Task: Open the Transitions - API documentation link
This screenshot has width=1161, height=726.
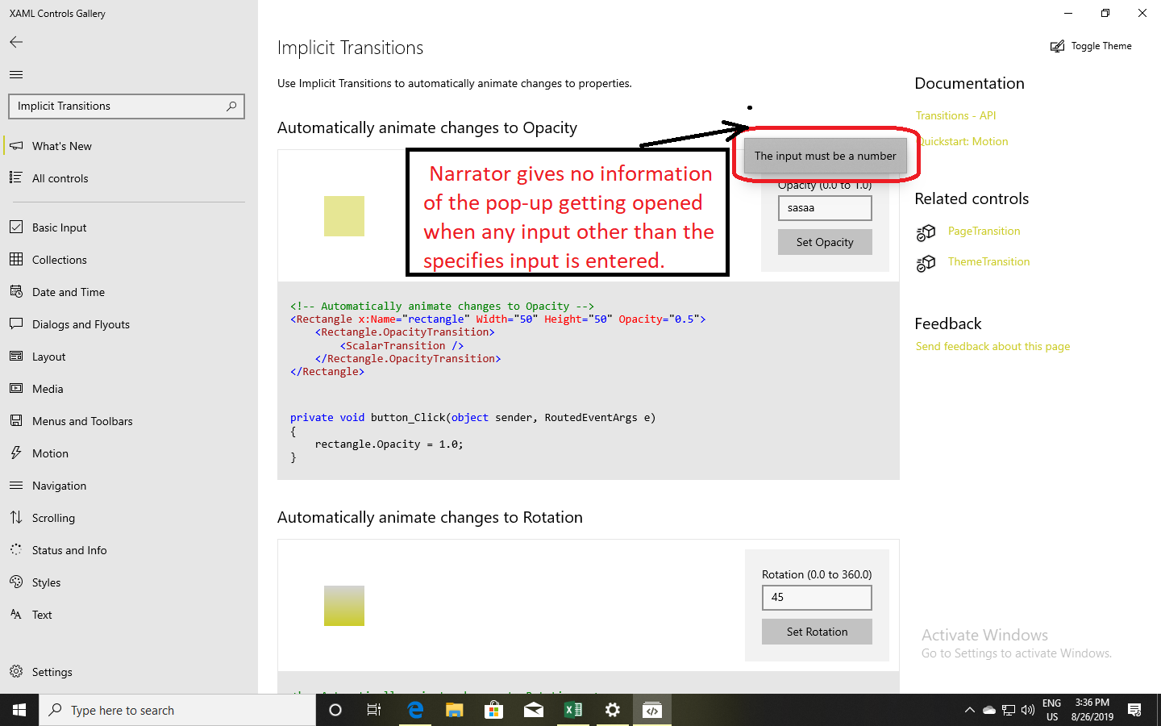Action: pos(955,115)
